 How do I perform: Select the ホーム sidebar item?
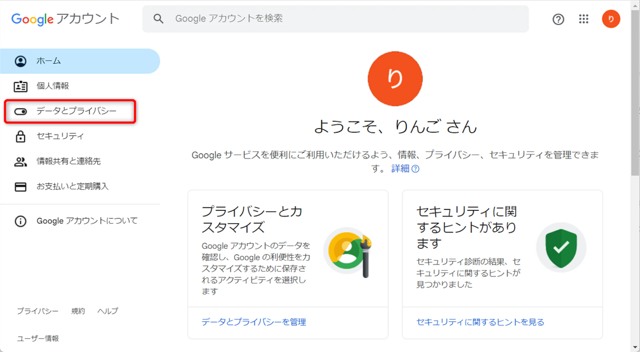click(x=48, y=61)
